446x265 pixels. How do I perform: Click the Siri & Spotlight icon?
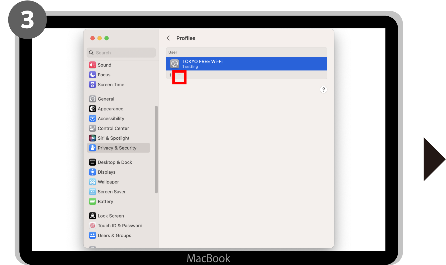click(92, 138)
